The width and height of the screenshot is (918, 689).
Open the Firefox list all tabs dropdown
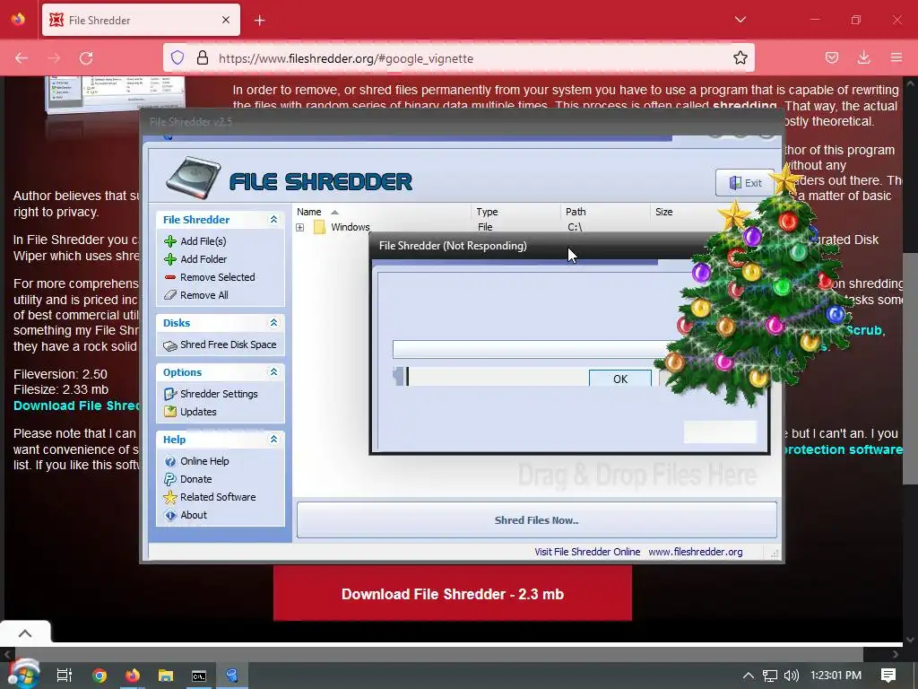tap(740, 20)
